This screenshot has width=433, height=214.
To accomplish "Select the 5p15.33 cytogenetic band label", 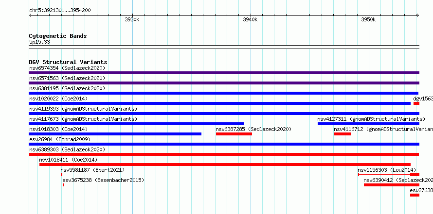I will [39, 42].
